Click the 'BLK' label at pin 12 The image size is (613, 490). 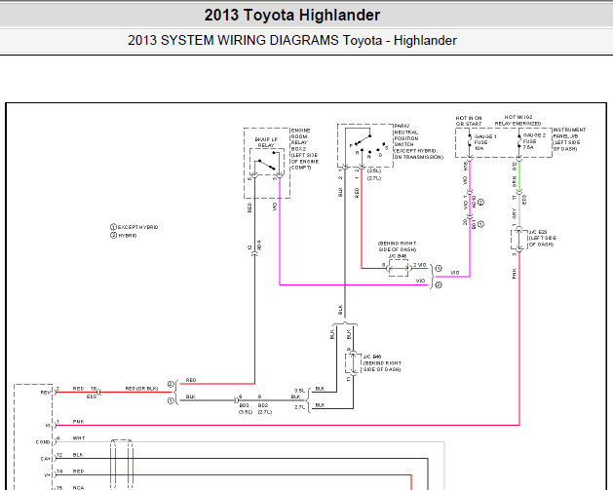click(x=78, y=455)
